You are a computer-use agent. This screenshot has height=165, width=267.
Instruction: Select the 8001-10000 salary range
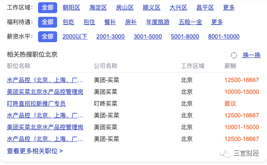[224, 37]
